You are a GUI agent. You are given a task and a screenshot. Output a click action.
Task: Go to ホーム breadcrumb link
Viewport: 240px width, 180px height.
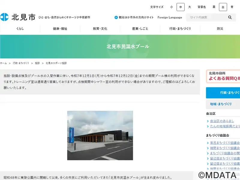coord(3,63)
